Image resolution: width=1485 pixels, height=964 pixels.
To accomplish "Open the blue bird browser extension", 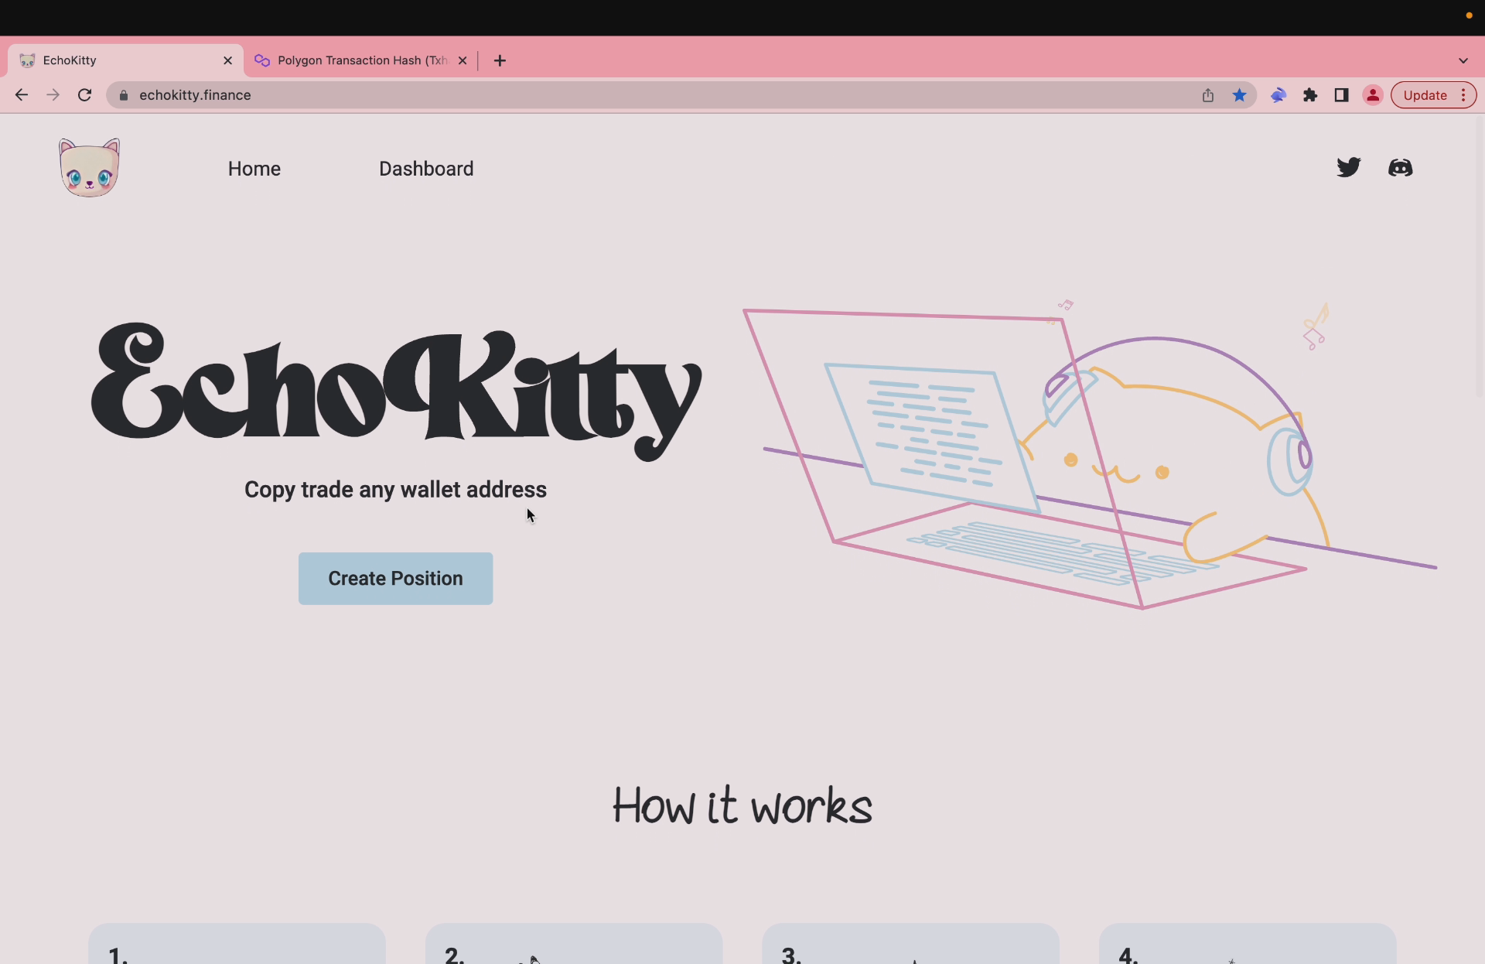I will tap(1278, 95).
